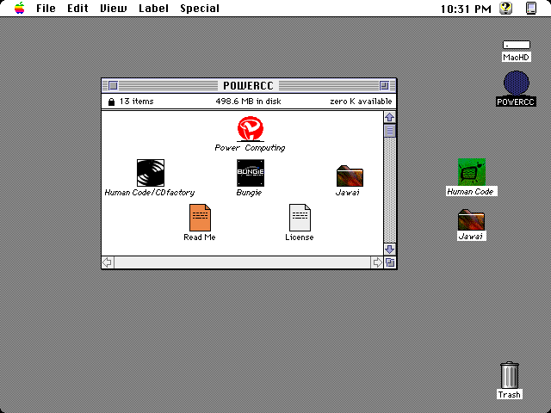551x413 pixels.
Task: Open the Apple menu
Action: click(20, 8)
